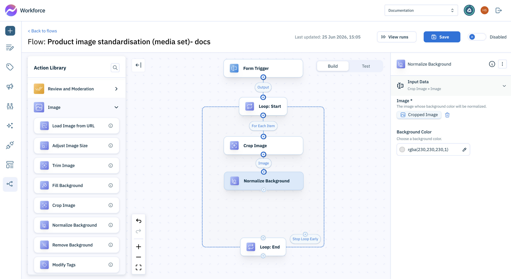Open the three-dot menu for Normalize Background

click(502, 64)
